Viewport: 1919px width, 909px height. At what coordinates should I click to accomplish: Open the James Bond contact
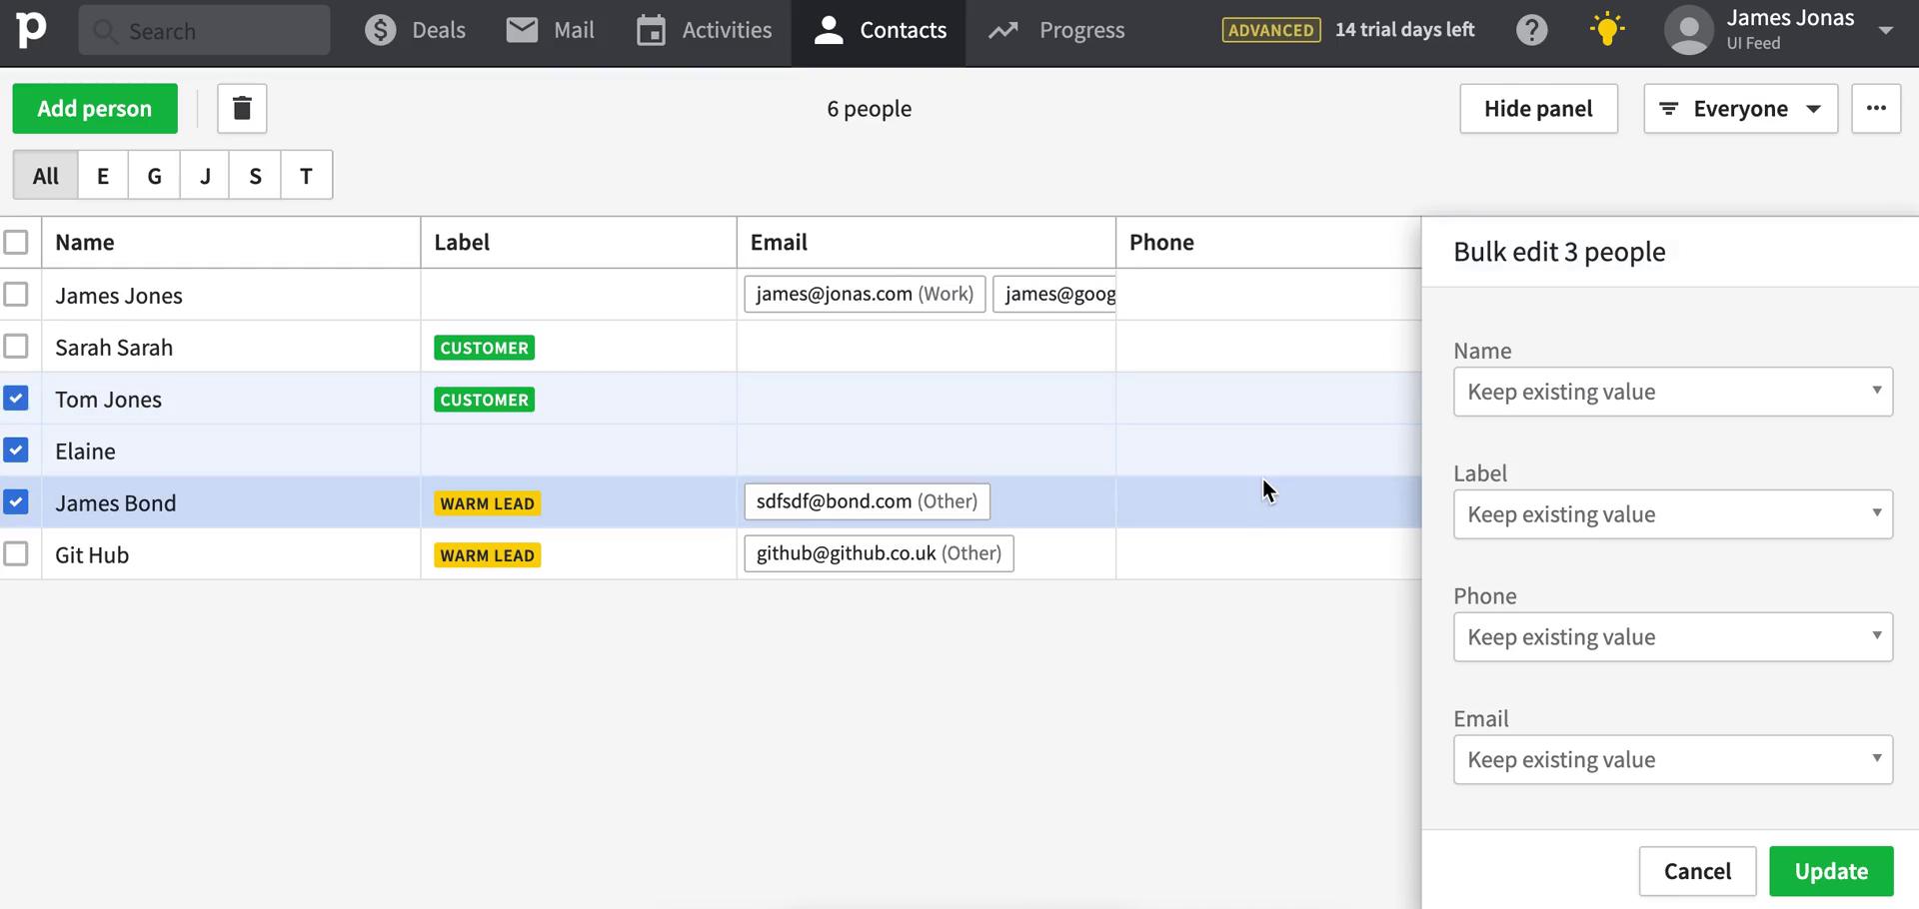point(115,503)
